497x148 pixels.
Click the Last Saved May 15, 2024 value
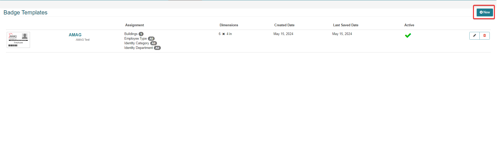tap(342, 34)
